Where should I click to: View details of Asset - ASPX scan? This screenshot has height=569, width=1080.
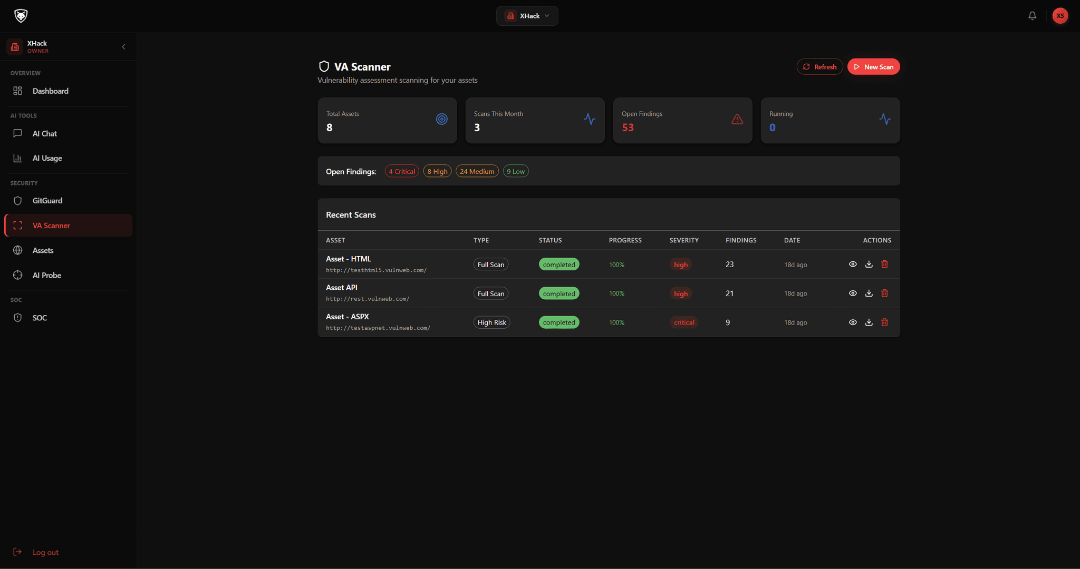point(853,322)
